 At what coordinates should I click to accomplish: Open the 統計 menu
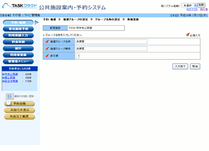point(18,48)
